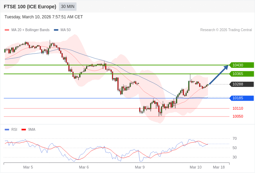Click the 10110 red support label
Screen dimensions: 255x173
coord(238,108)
